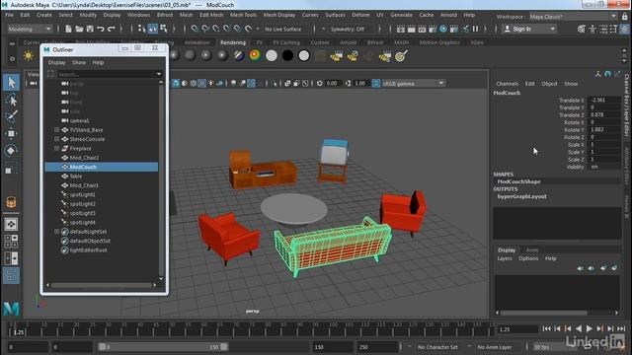Select the black material shelf swatch

click(x=287, y=55)
